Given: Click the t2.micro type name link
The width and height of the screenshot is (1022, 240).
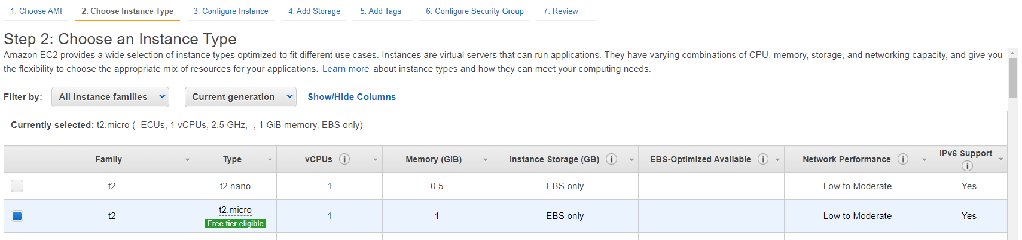Looking at the screenshot, I should pyautogui.click(x=236, y=210).
